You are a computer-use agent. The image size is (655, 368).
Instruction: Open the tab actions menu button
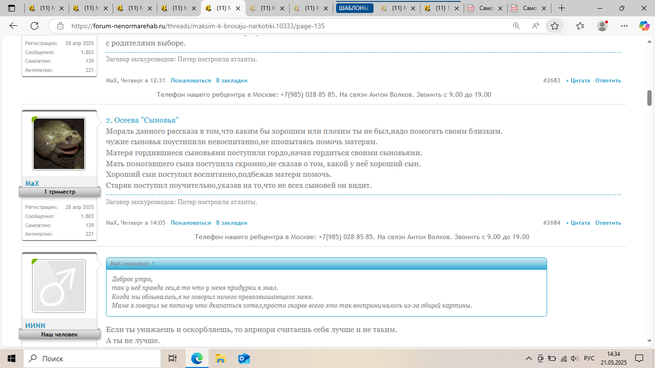click(12, 8)
